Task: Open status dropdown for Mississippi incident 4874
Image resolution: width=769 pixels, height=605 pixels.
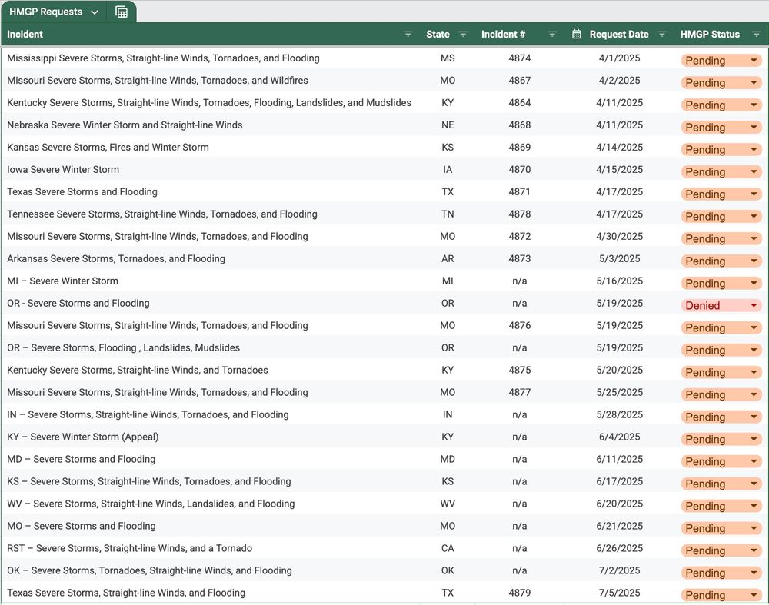Action: 721,61
